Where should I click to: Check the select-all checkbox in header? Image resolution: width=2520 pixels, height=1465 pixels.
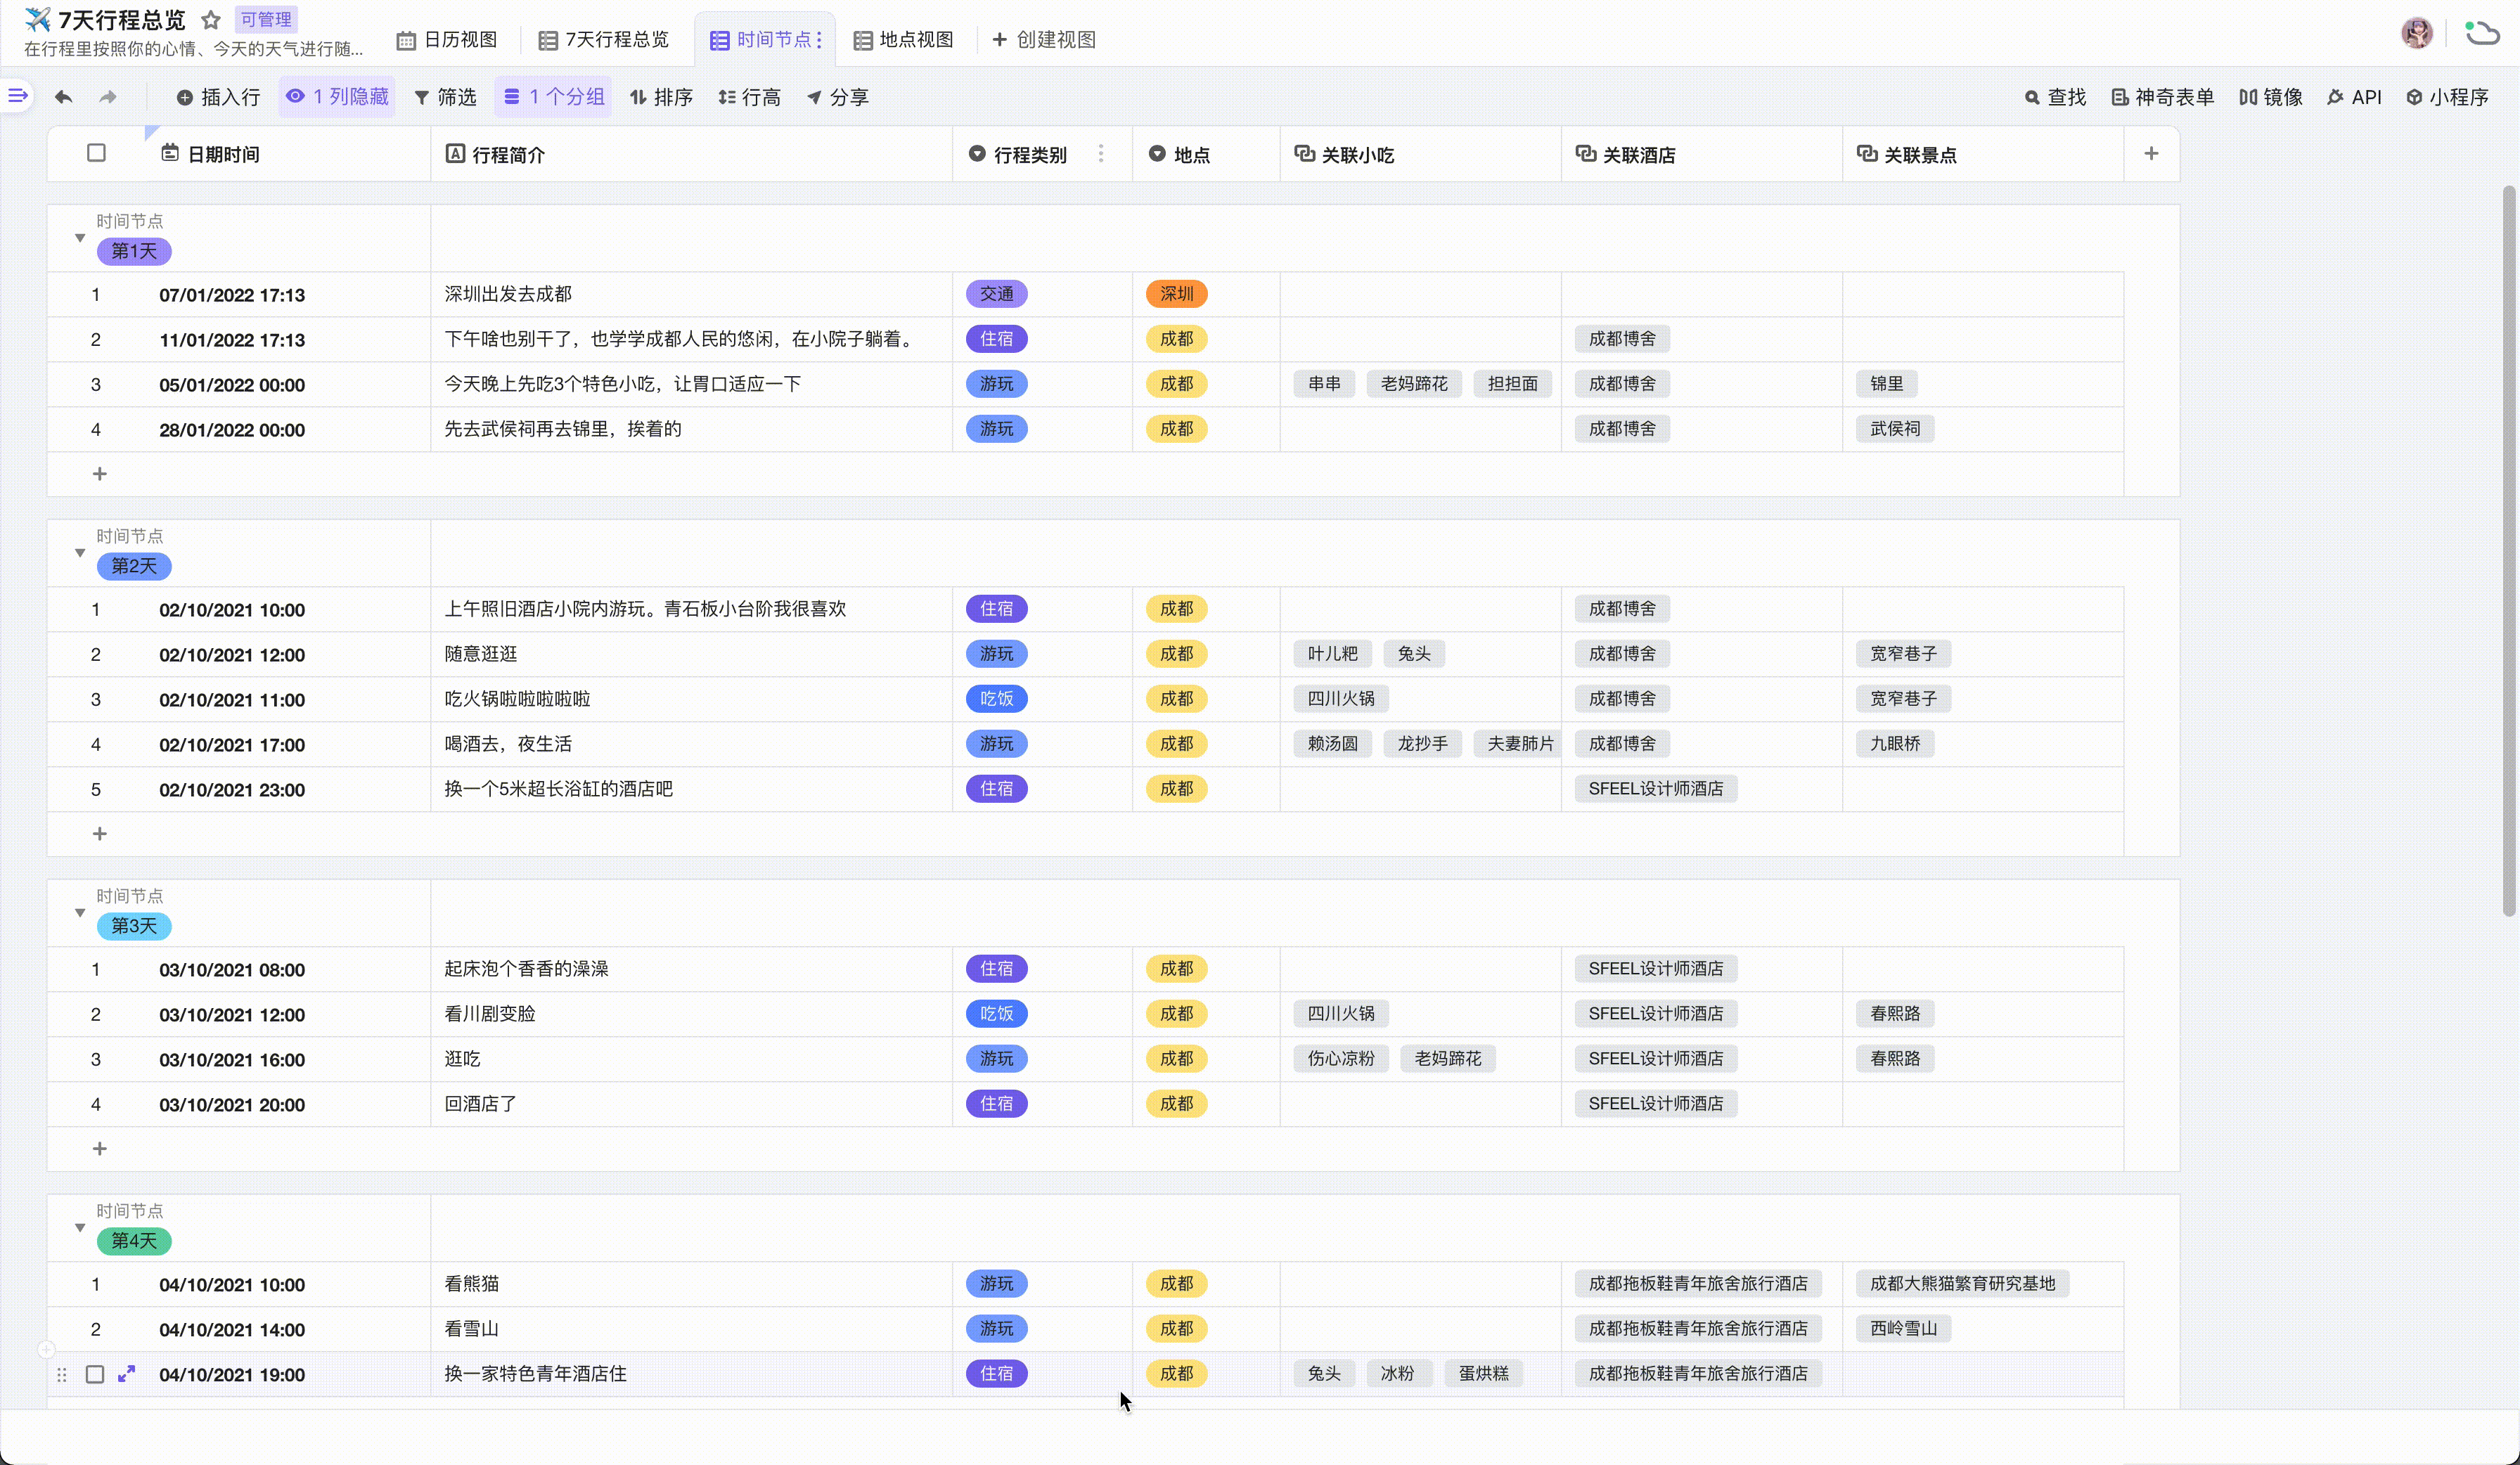click(x=96, y=153)
